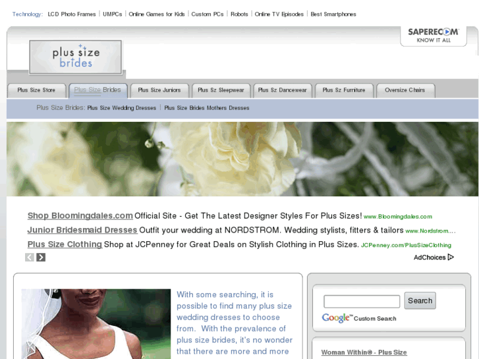The height and width of the screenshot is (359, 479).
Task: Click the previous ad arrow icon
Action: pos(30,258)
